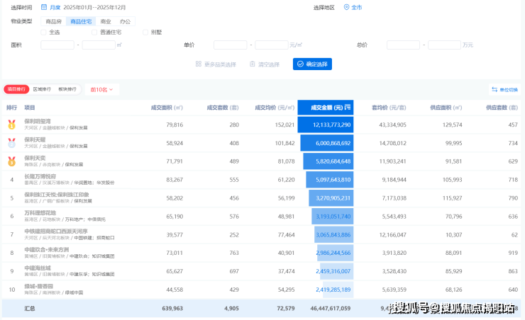Open the 前10名 ranking count dropdown

tap(101, 89)
